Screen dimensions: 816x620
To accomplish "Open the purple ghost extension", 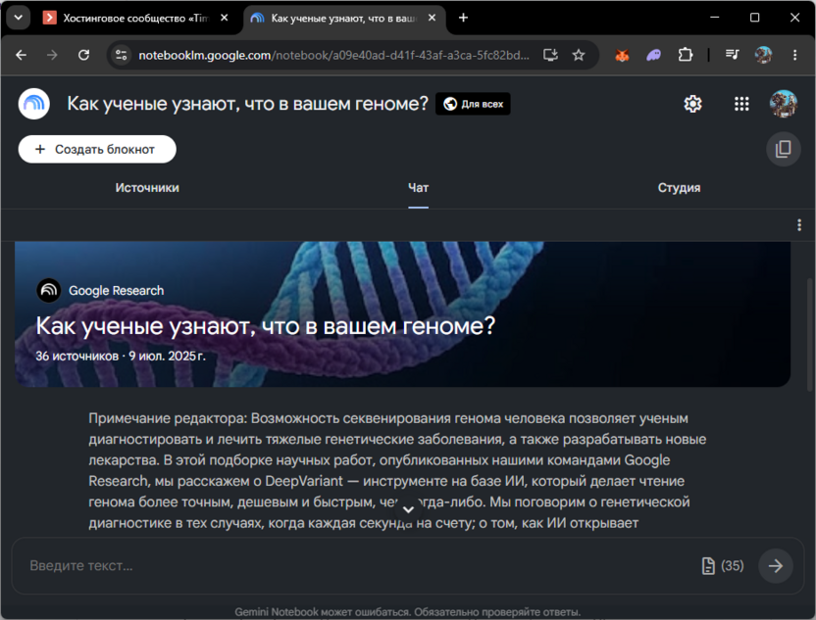I will point(653,55).
